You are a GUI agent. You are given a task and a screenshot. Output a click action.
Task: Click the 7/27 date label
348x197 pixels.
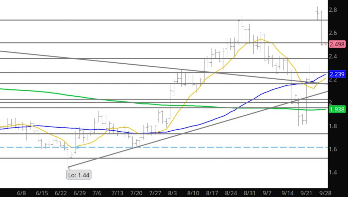point(155,193)
